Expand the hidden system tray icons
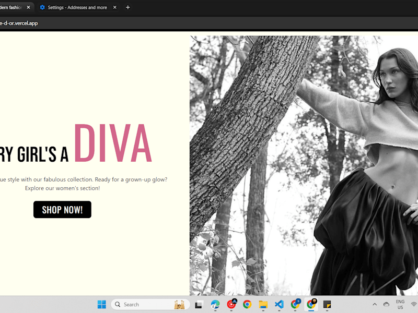 click(x=375, y=304)
